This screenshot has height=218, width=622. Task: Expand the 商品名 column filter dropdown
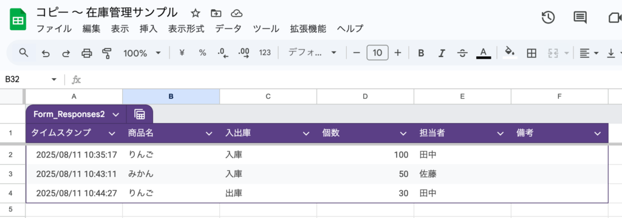coord(209,133)
